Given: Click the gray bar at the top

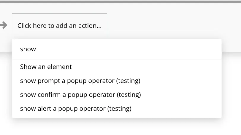Looking at the screenshot, I should 120,1.
